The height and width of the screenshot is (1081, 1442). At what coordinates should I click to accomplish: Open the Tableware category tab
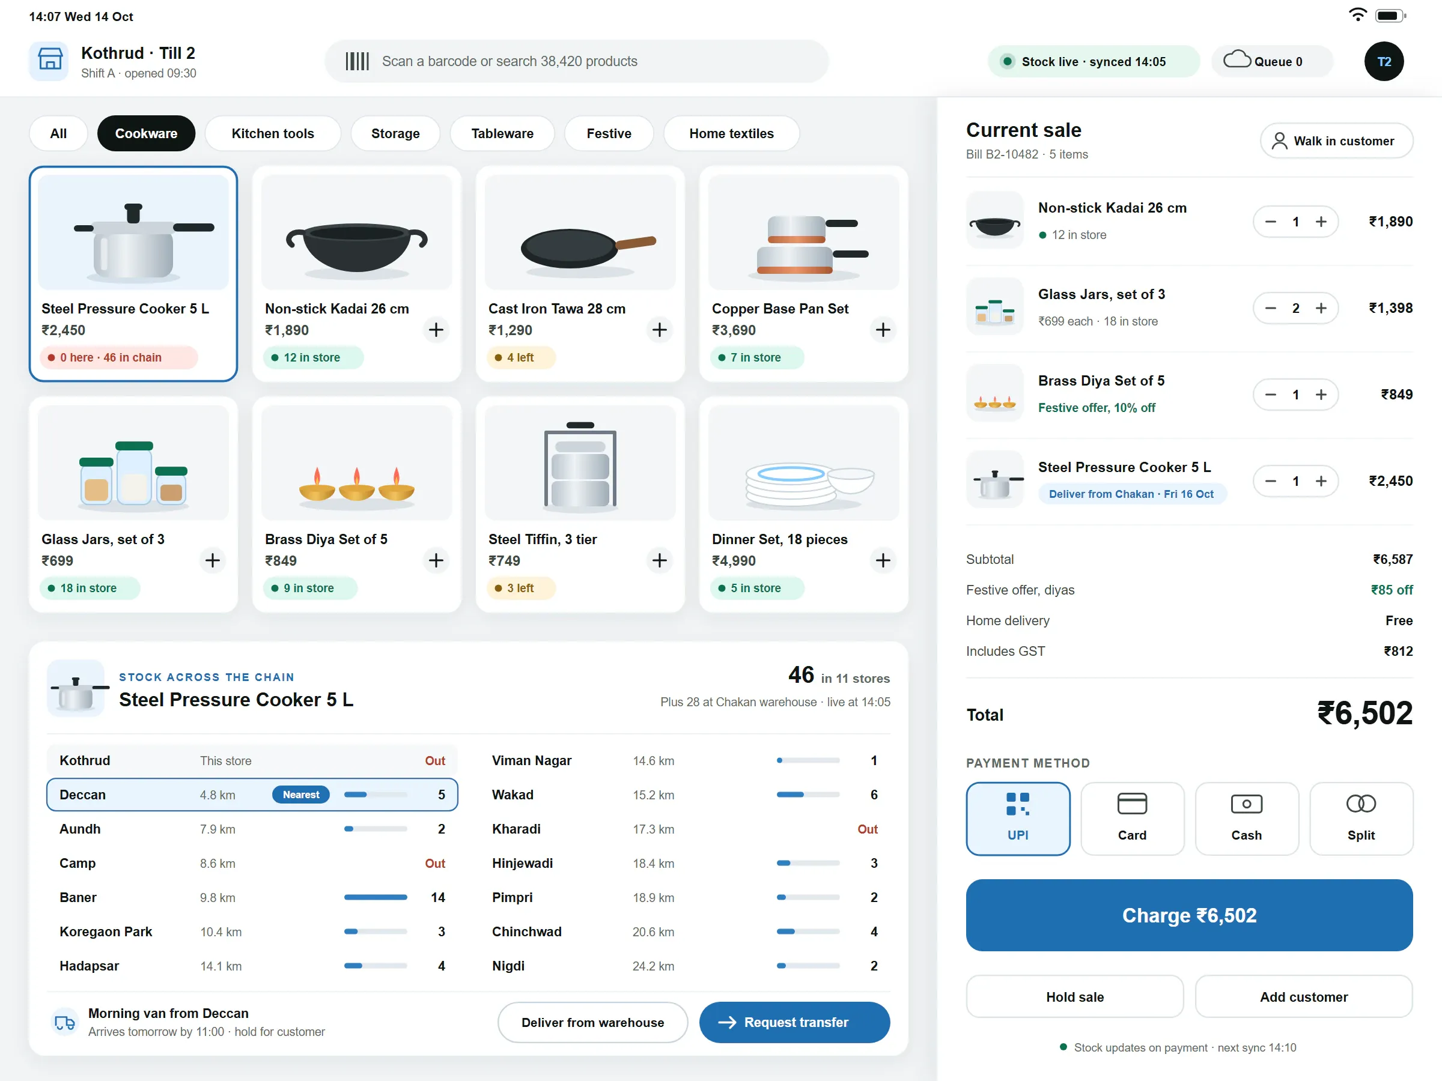(x=502, y=133)
